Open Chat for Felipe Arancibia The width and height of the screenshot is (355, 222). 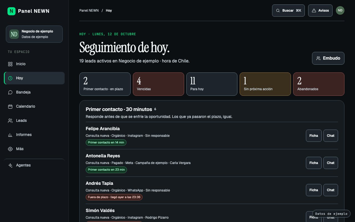pos(331,136)
